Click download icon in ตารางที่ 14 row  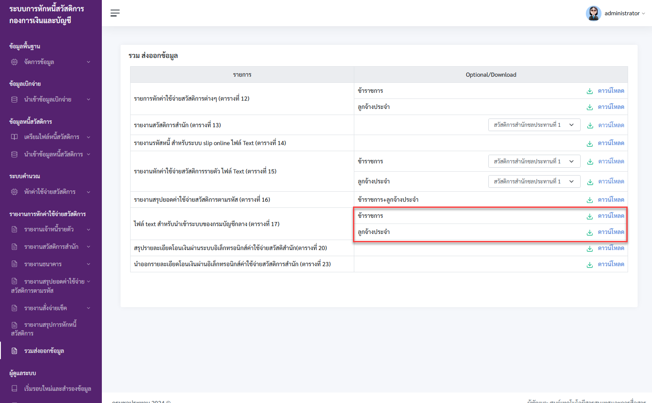590,143
